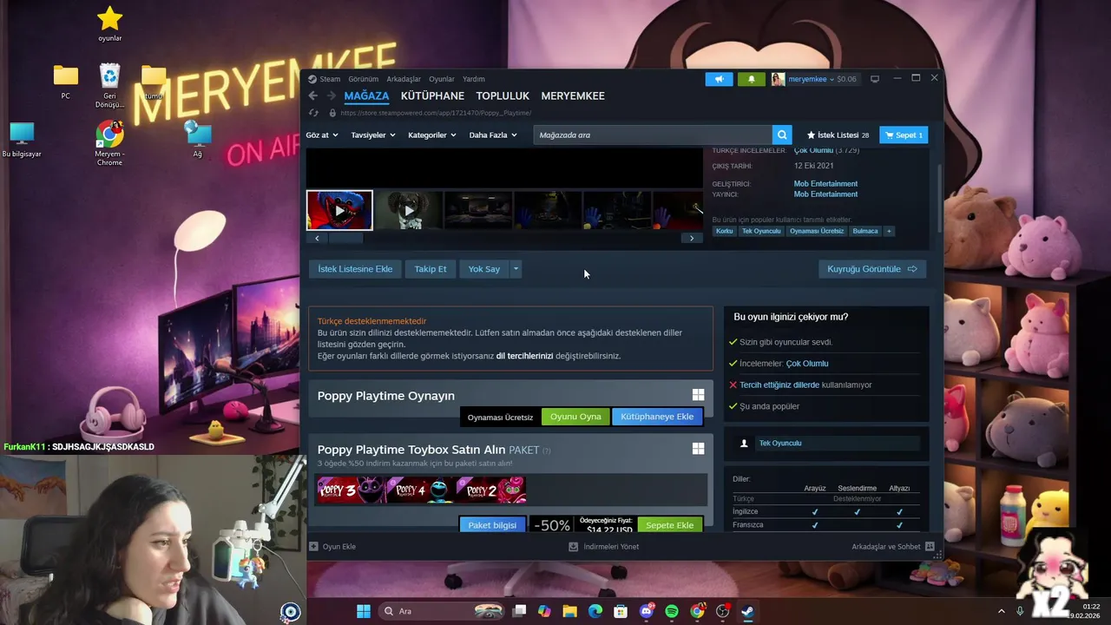Expand the Kategoriler dropdown
The image size is (1111, 625).
(432, 135)
